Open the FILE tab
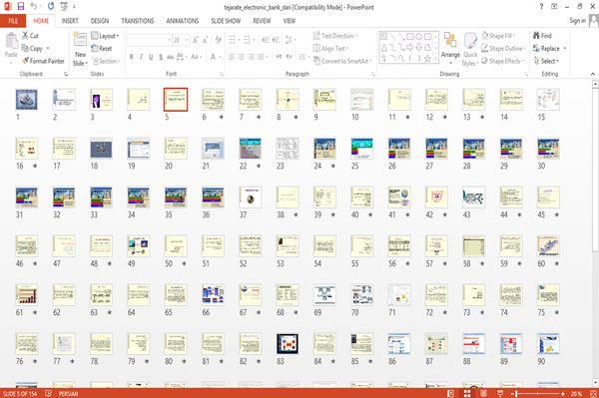 pos(13,21)
